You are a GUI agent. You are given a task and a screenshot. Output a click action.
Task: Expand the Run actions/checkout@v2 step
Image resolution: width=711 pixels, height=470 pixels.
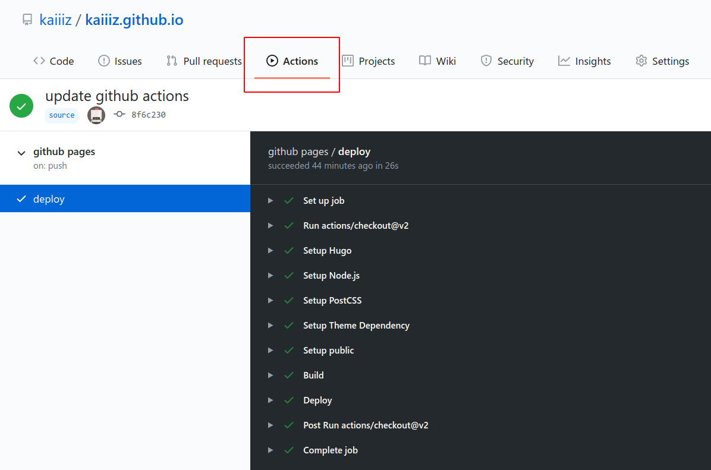(x=270, y=226)
